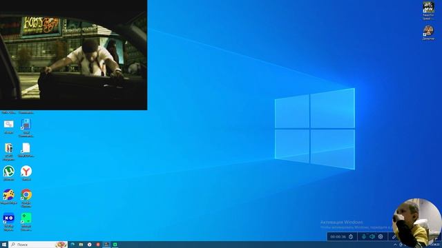Show hidden system tray icons chevron
The image size is (442, 248).
coord(395,245)
